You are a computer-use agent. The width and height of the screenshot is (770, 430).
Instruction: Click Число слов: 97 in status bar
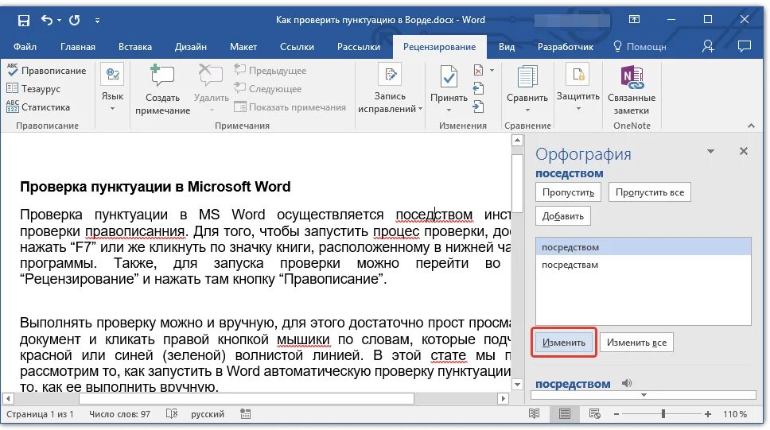click(120, 414)
